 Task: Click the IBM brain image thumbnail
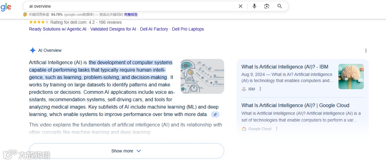[351, 76]
